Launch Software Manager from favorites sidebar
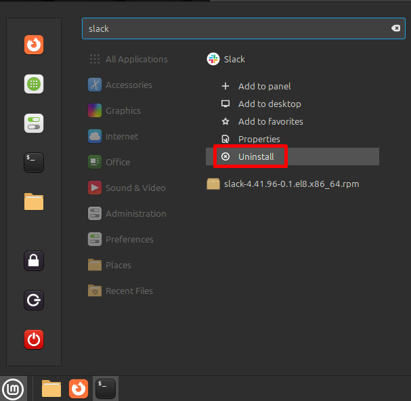This screenshot has height=401, width=411. (34, 84)
